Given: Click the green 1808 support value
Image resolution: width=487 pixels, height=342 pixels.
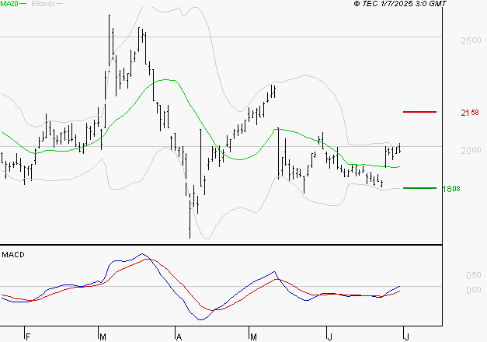Looking at the screenshot, I should coord(451,189).
